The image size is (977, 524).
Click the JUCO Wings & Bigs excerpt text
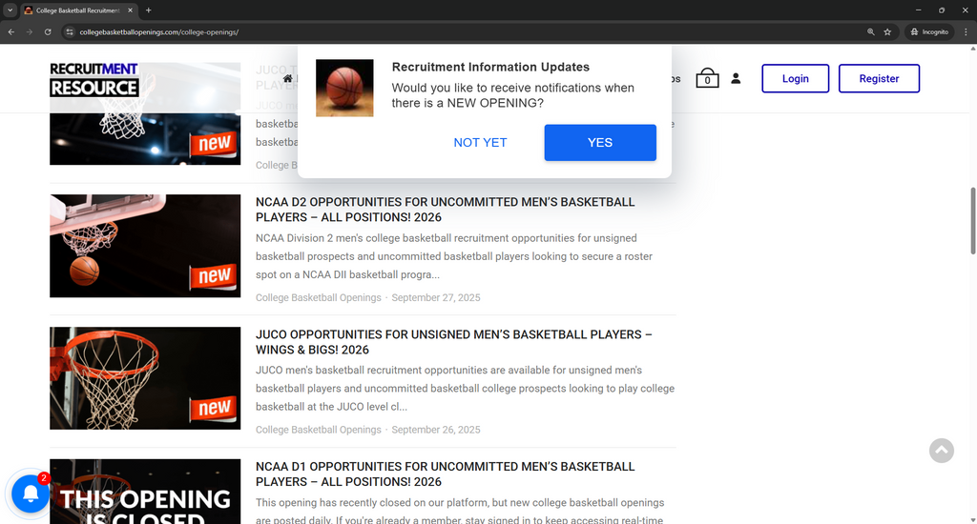[465, 389]
